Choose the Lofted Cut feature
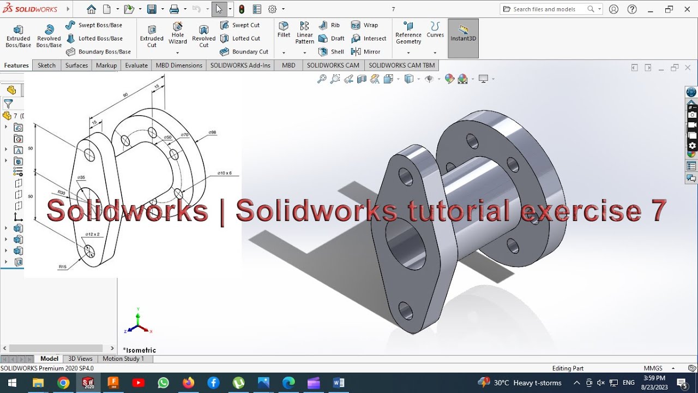Screen dimensions: 698x393 pos(240,38)
